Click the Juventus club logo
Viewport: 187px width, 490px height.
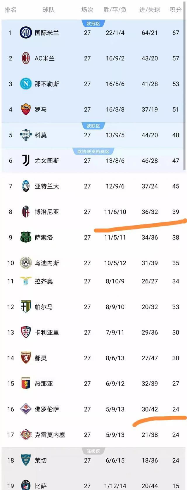tap(26, 160)
